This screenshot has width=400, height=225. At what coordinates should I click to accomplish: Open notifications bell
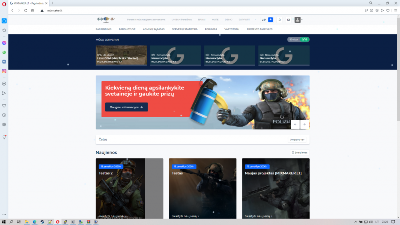[280, 20]
